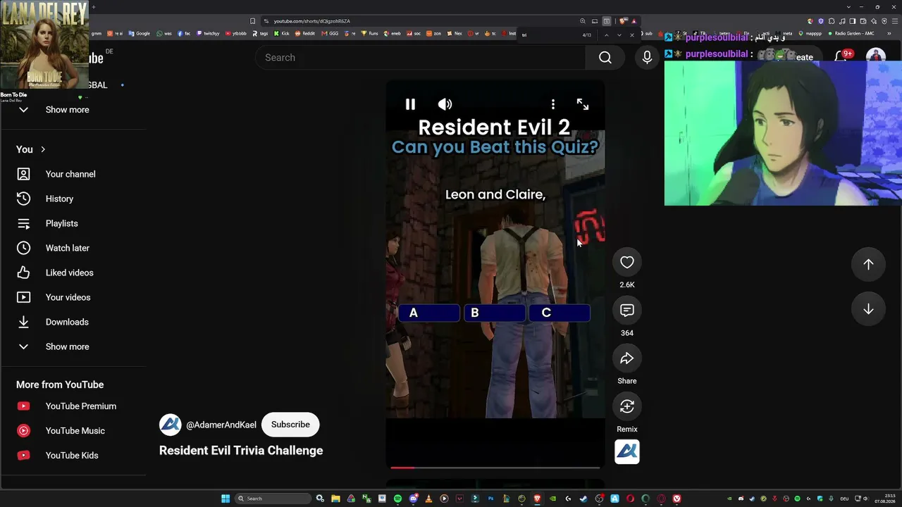Open Photoshop from the taskbar
The image size is (902, 507).
(490, 499)
